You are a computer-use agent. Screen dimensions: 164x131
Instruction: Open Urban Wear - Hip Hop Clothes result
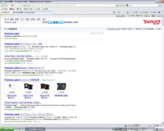19,56
